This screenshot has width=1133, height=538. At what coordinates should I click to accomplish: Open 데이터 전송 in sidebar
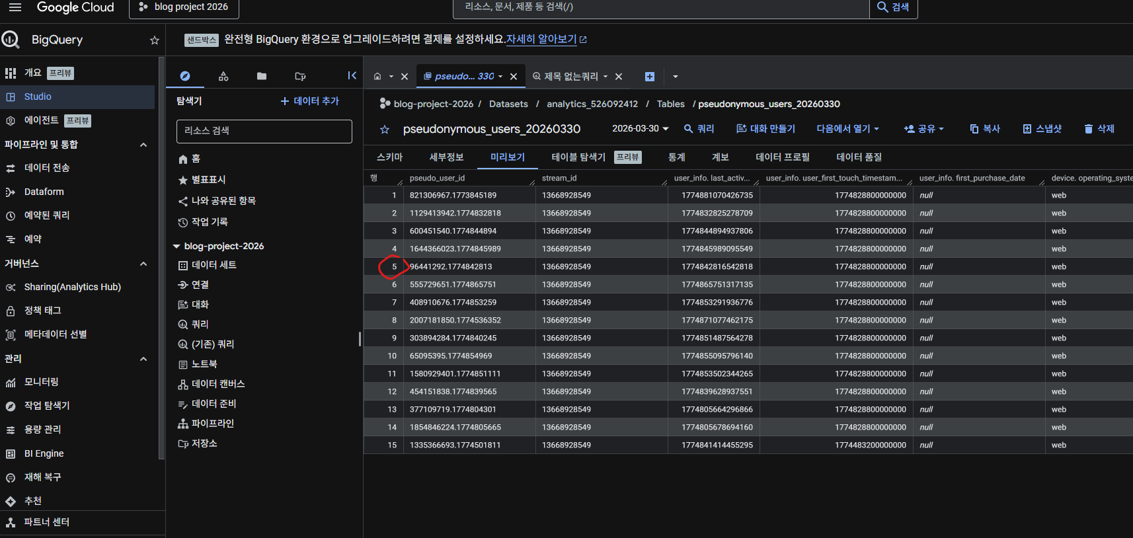click(46, 168)
